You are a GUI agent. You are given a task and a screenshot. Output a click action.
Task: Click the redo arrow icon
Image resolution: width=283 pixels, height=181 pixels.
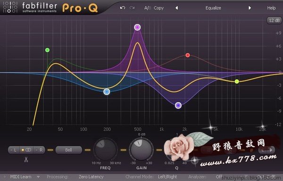tap(132, 8)
